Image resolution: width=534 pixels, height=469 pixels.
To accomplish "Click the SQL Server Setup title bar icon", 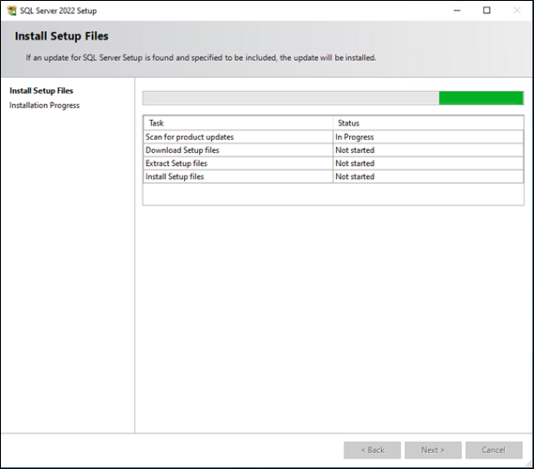I will click(x=11, y=10).
